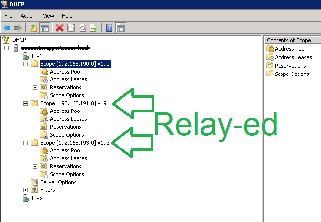This screenshot has height=222, width=321.
Task: Open Address Pool under scope V190
Action: click(65, 72)
